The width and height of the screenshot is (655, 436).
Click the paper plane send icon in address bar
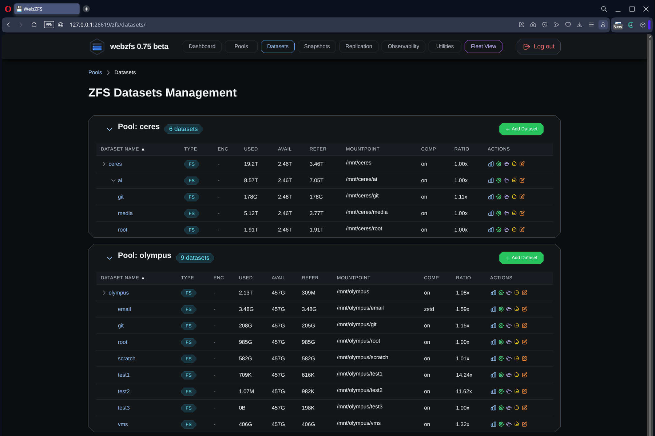point(556,25)
